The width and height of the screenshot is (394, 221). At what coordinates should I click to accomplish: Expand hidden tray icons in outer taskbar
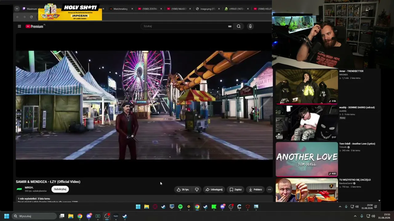click(355, 216)
